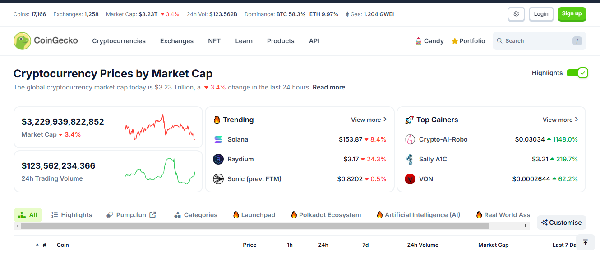Open the Candy rewards icon
600x254 pixels.
pyautogui.click(x=418, y=41)
